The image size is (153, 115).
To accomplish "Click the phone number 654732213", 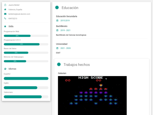I will [x=13, y=18].
